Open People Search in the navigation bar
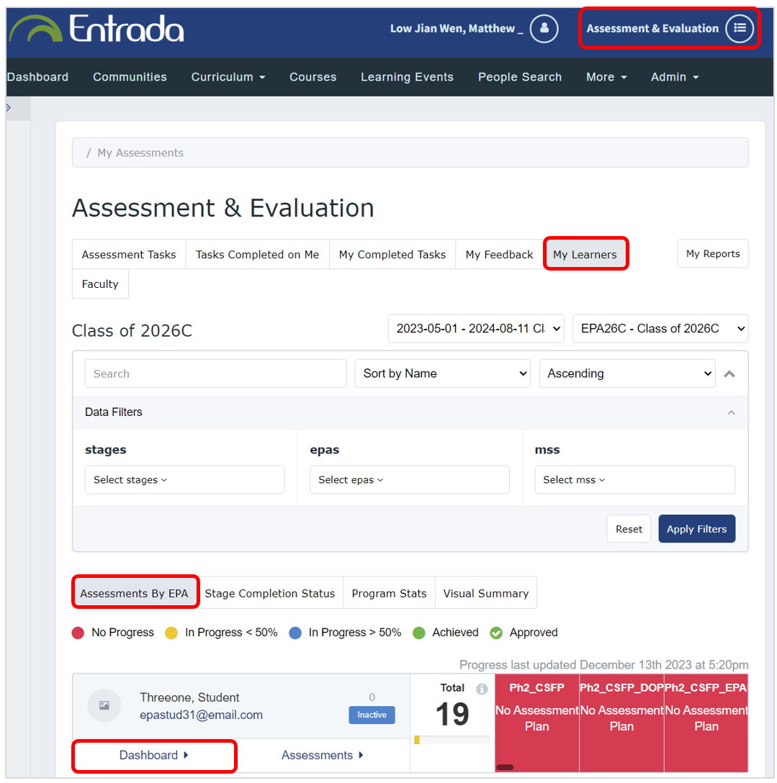The image size is (777, 783). pyautogui.click(x=520, y=77)
